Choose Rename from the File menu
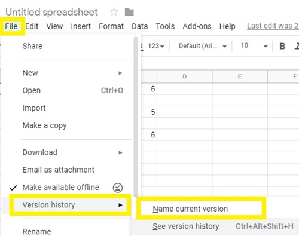The height and width of the screenshot is (236, 299). pos(66,232)
